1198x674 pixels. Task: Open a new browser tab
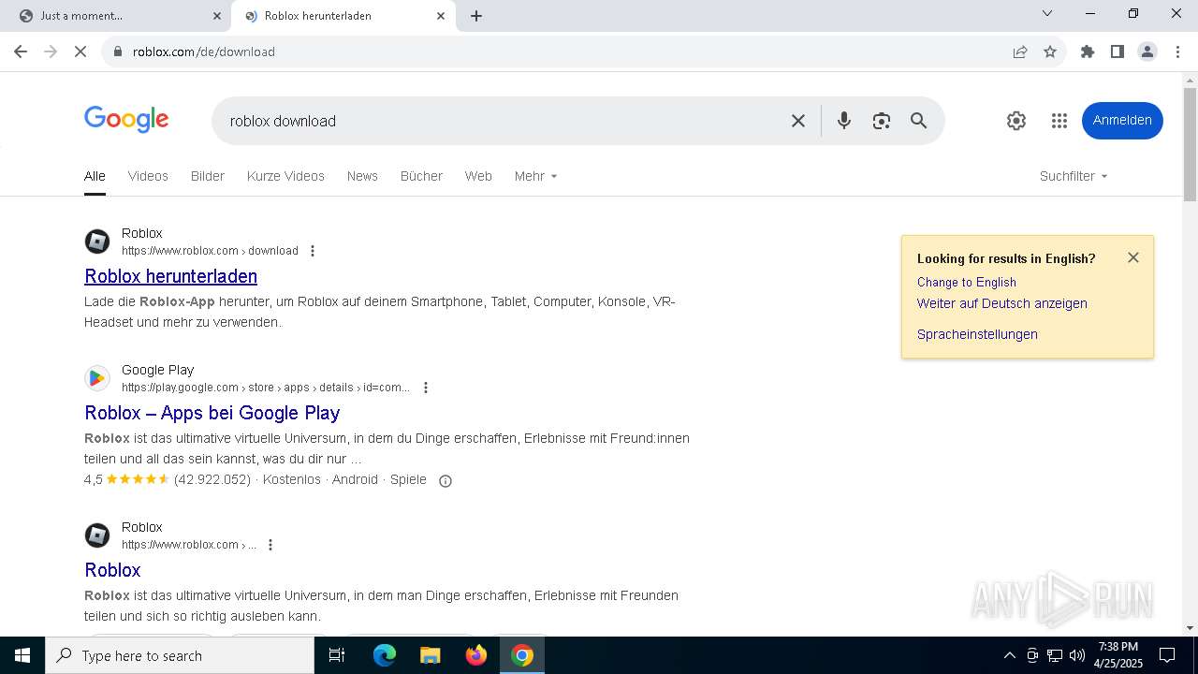(x=476, y=16)
